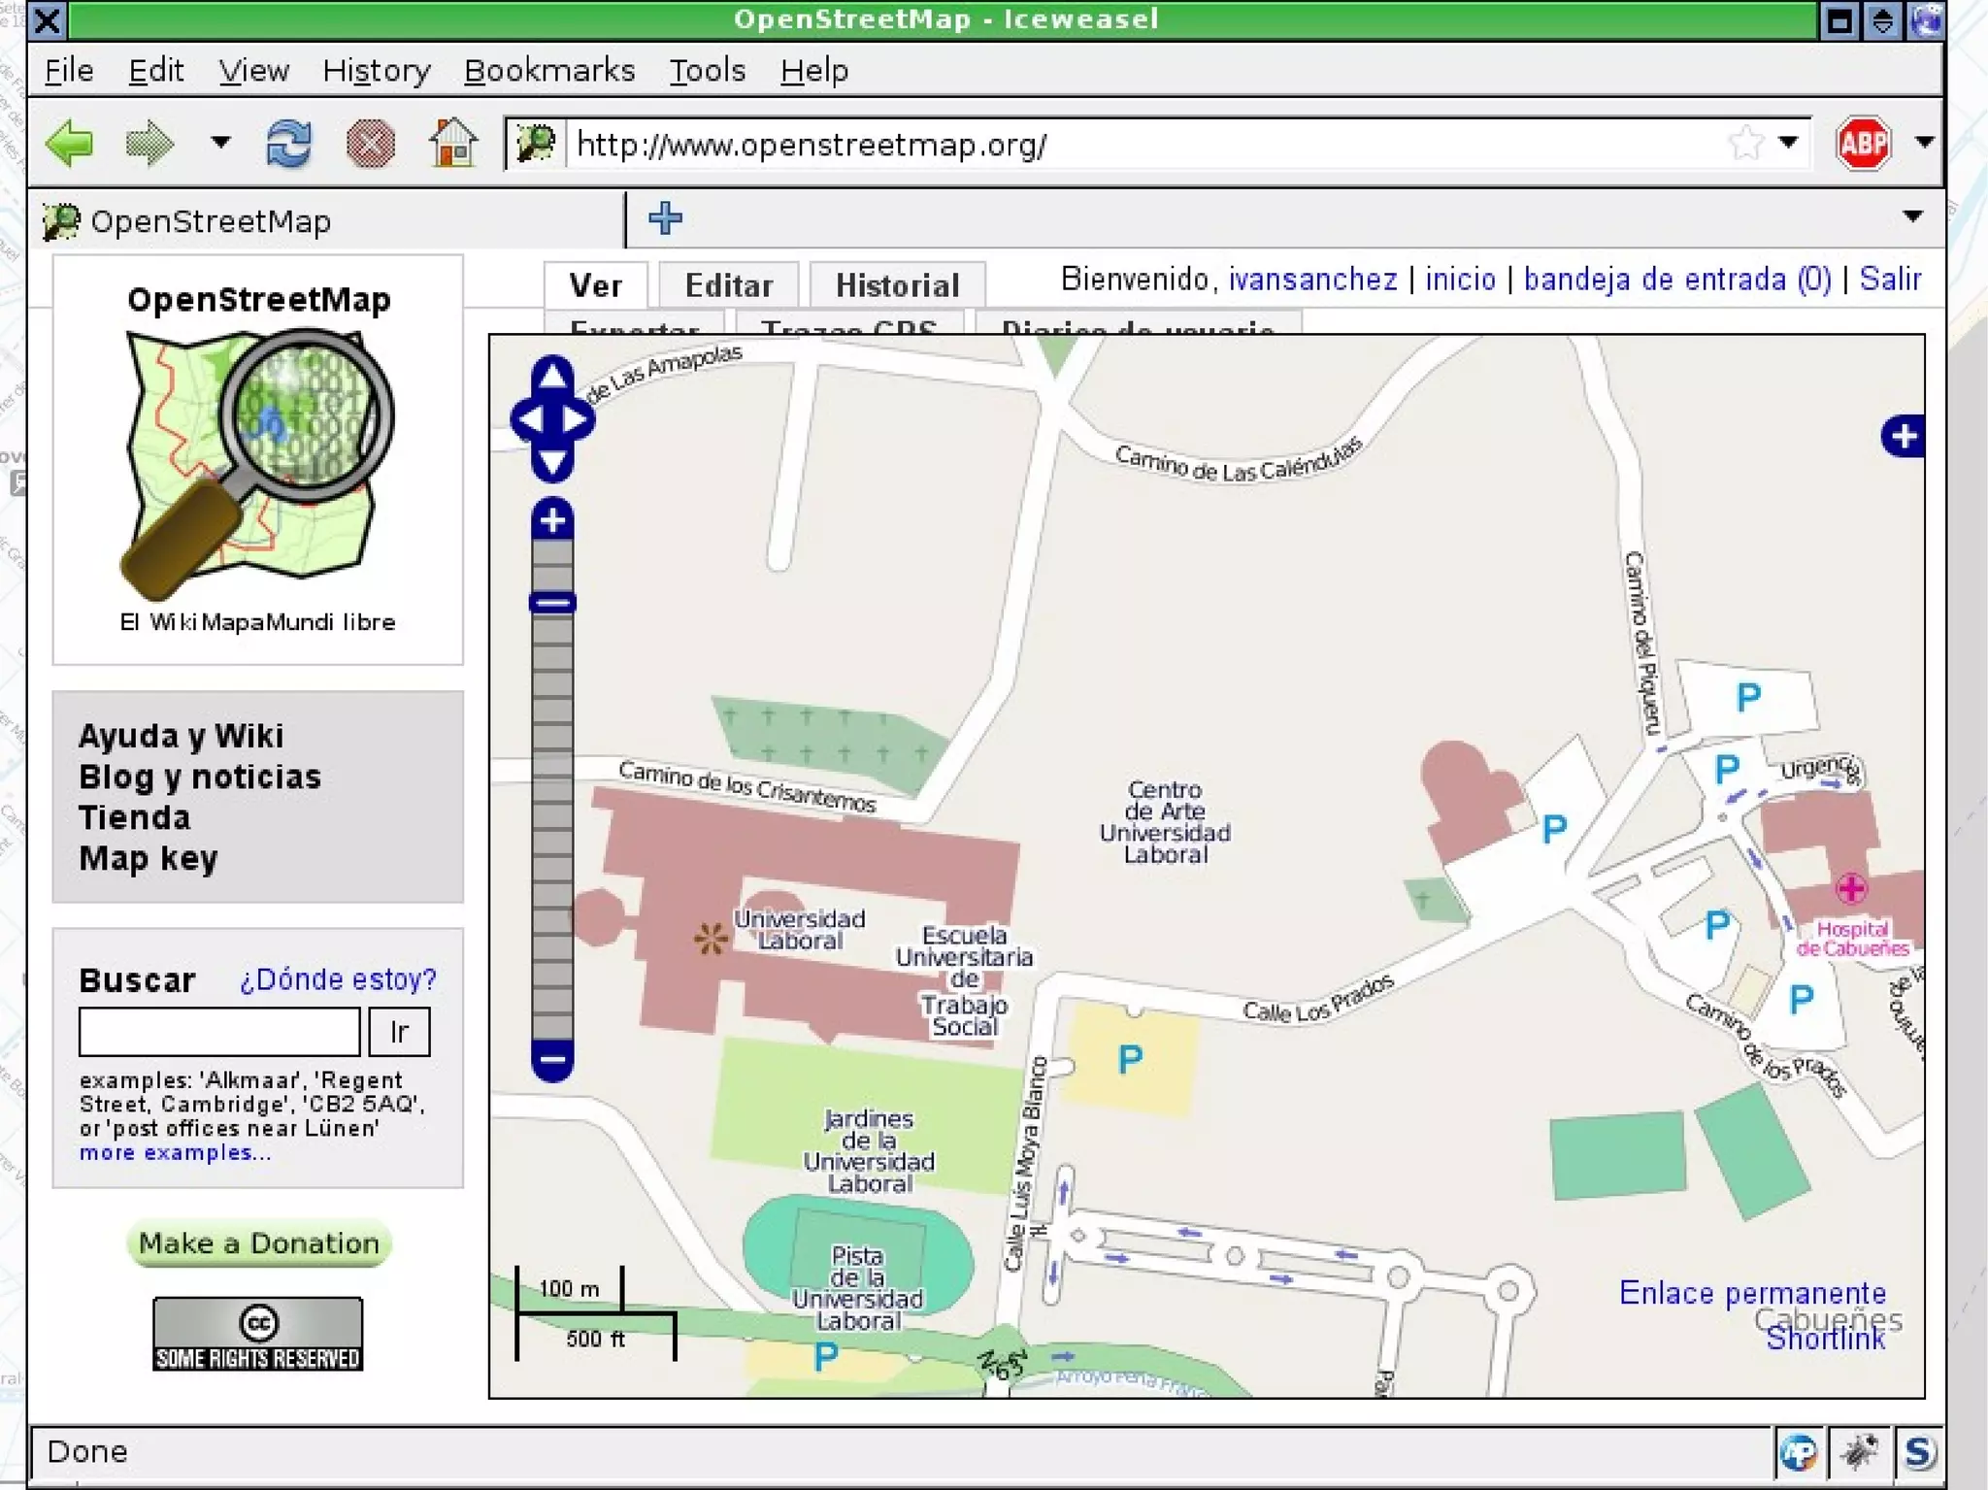Switch to the Editar tab
Screen dimensions: 1988x1490
[x=728, y=285]
